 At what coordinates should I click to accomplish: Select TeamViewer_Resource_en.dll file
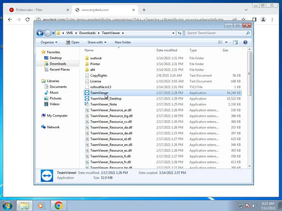coord(111,145)
